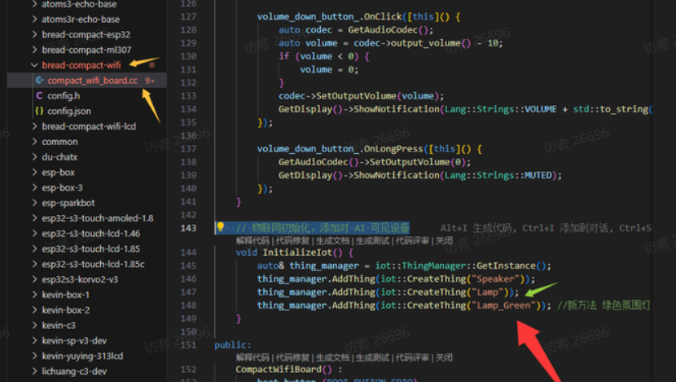Click 生成测试 above CompactWifiBoard constructor
The height and width of the screenshot is (382, 676).
(372, 358)
